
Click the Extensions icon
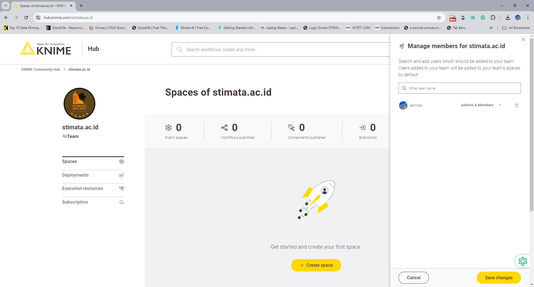point(362,128)
